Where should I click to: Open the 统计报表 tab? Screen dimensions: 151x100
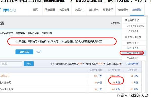pos(94,10)
